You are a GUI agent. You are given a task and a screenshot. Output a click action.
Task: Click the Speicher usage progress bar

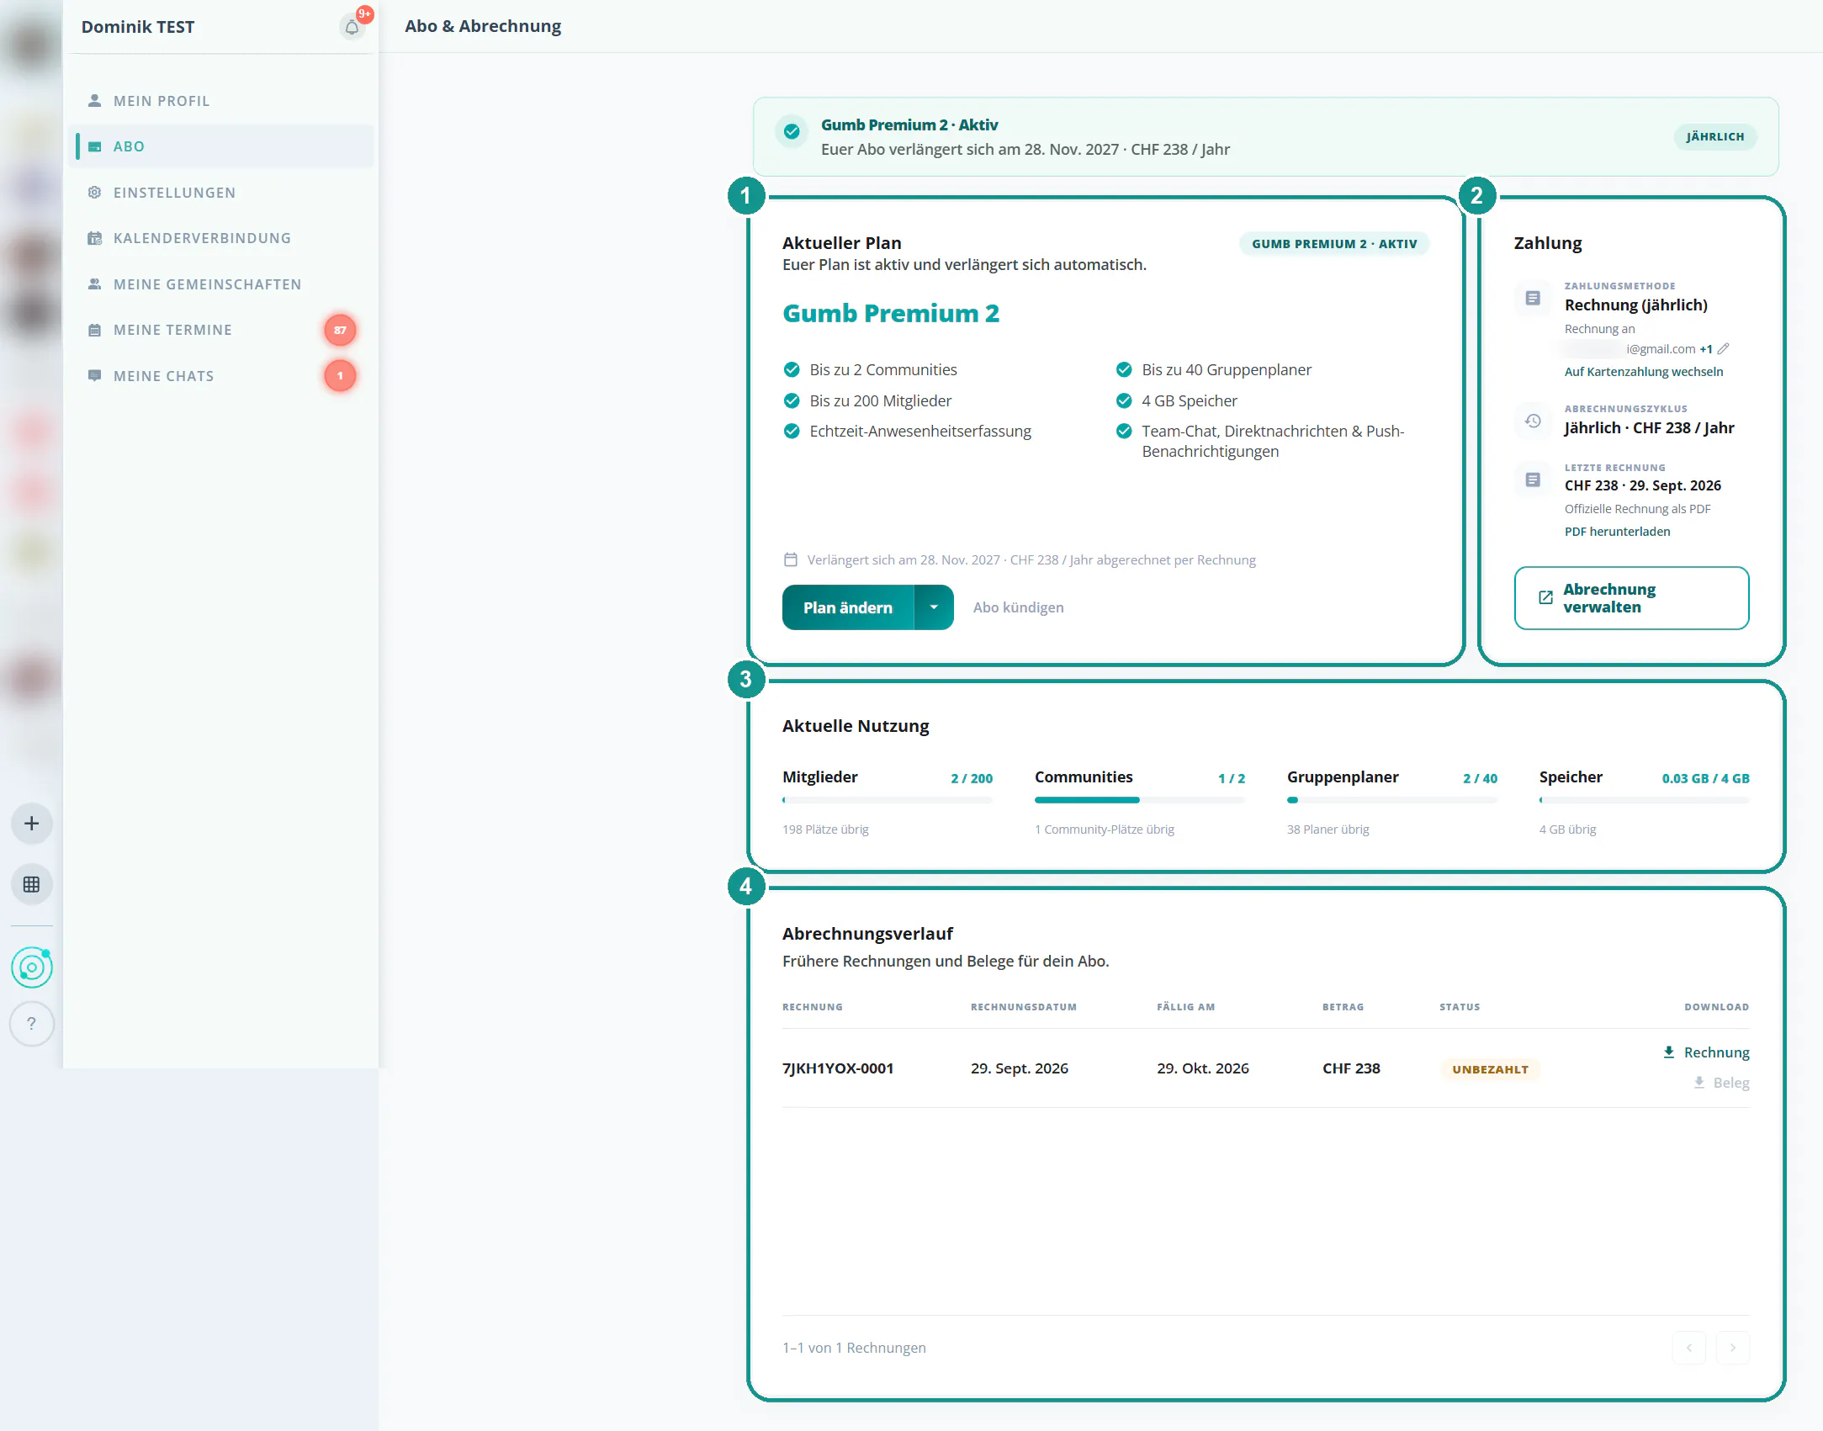[x=1645, y=800]
